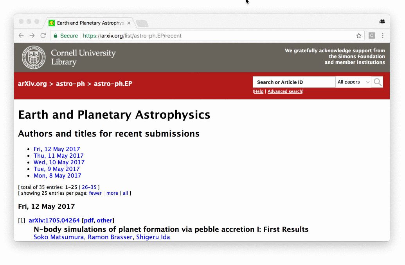Open the Advanced search link
The image size is (405, 265).
click(285, 91)
